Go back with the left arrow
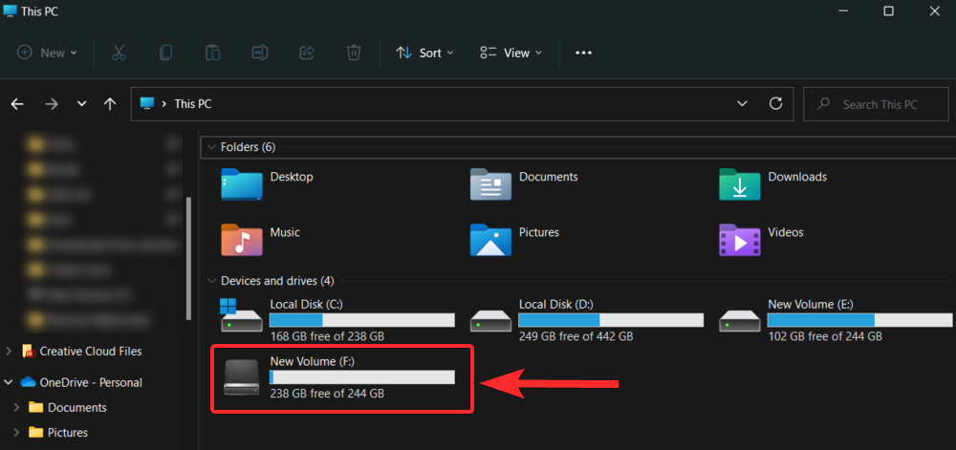The height and width of the screenshot is (450, 956). click(x=17, y=104)
